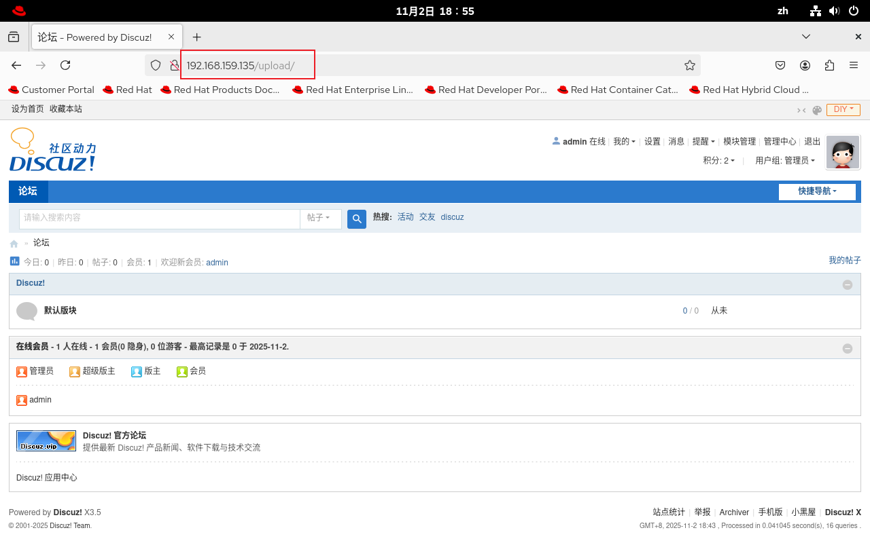Select the 论坛 navigation tab
Image resolution: width=870 pixels, height=543 pixels.
pos(28,191)
